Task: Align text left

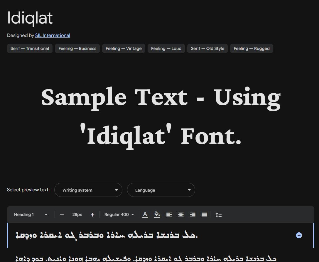Action: (x=169, y=214)
